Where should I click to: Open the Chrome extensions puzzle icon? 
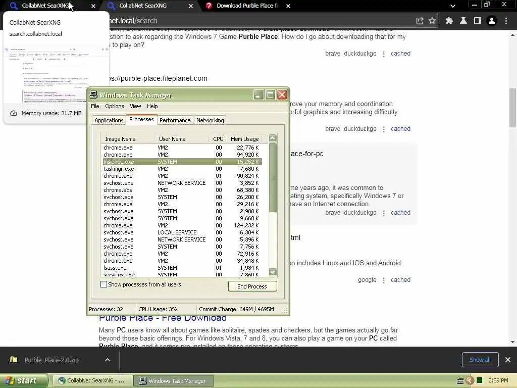click(449, 21)
